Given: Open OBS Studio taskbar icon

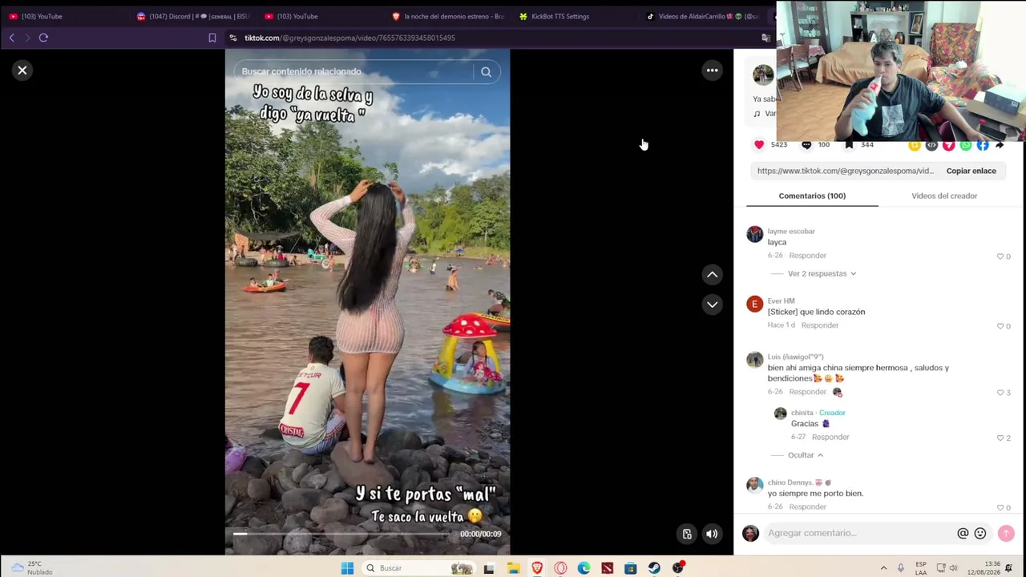Looking at the screenshot, I should click(x=678, y=568).
